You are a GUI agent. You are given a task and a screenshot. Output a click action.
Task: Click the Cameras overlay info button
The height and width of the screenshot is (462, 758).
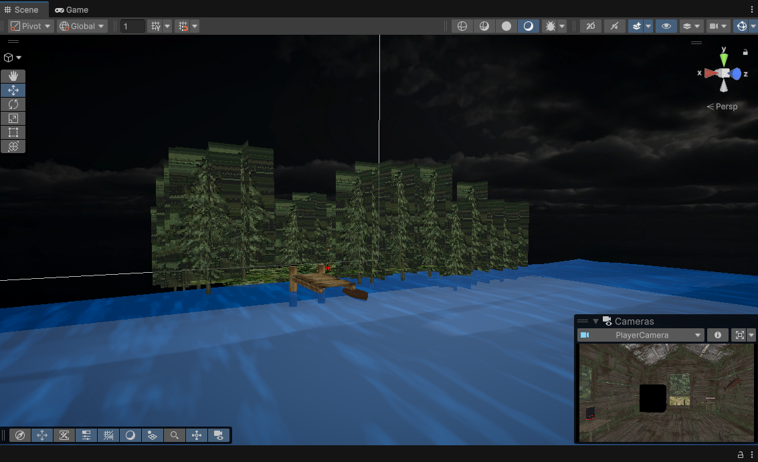pos(717,335)
